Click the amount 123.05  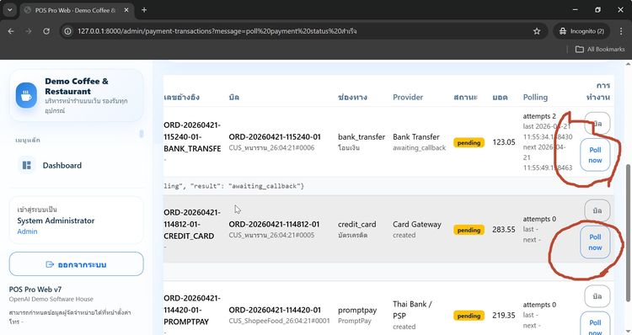click(503, 142)
